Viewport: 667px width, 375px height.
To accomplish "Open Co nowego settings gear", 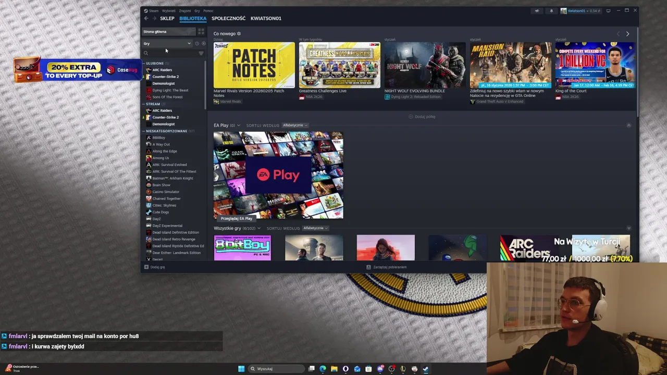I will coord(239,34).
